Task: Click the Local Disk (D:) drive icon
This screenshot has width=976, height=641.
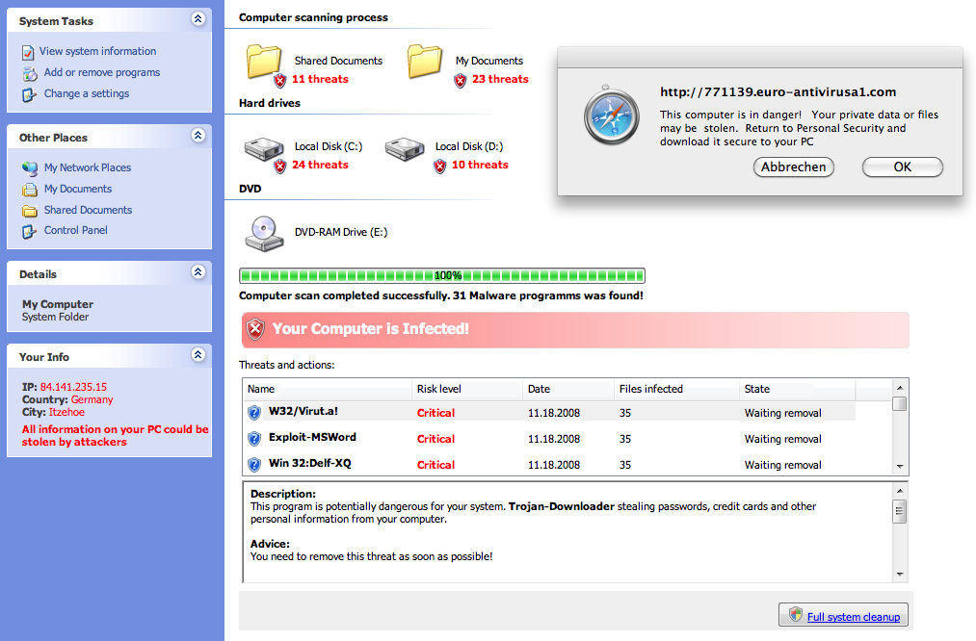Action: pos(405,149)
